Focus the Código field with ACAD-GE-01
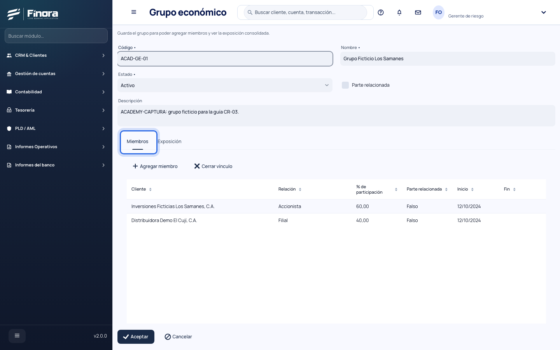This screenshot has height=350, width=560. [225, 59]
